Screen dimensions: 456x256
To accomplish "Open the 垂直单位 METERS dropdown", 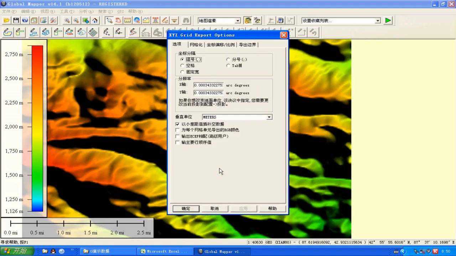I will coord(270,117).
